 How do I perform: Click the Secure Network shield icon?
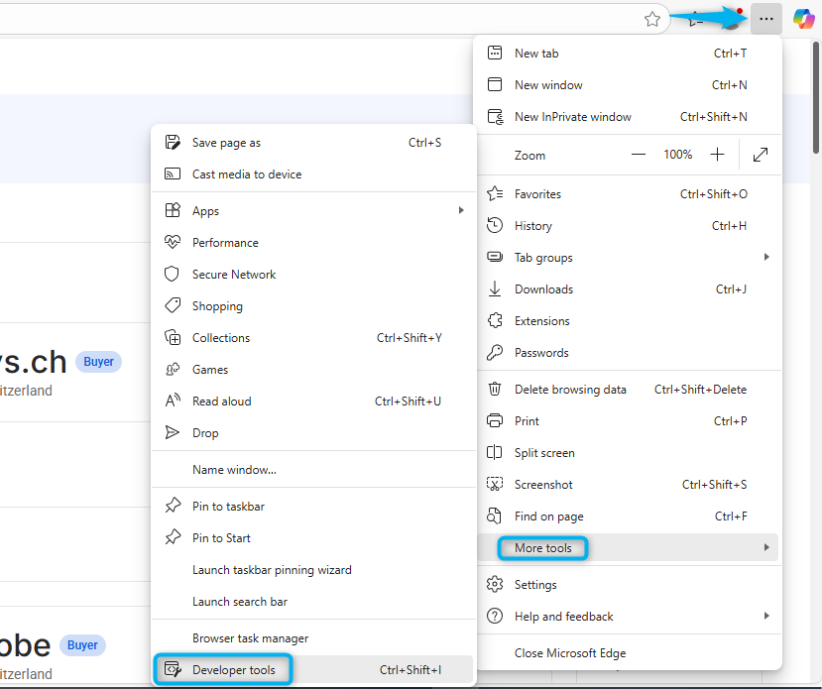click(x=172, y=274)
